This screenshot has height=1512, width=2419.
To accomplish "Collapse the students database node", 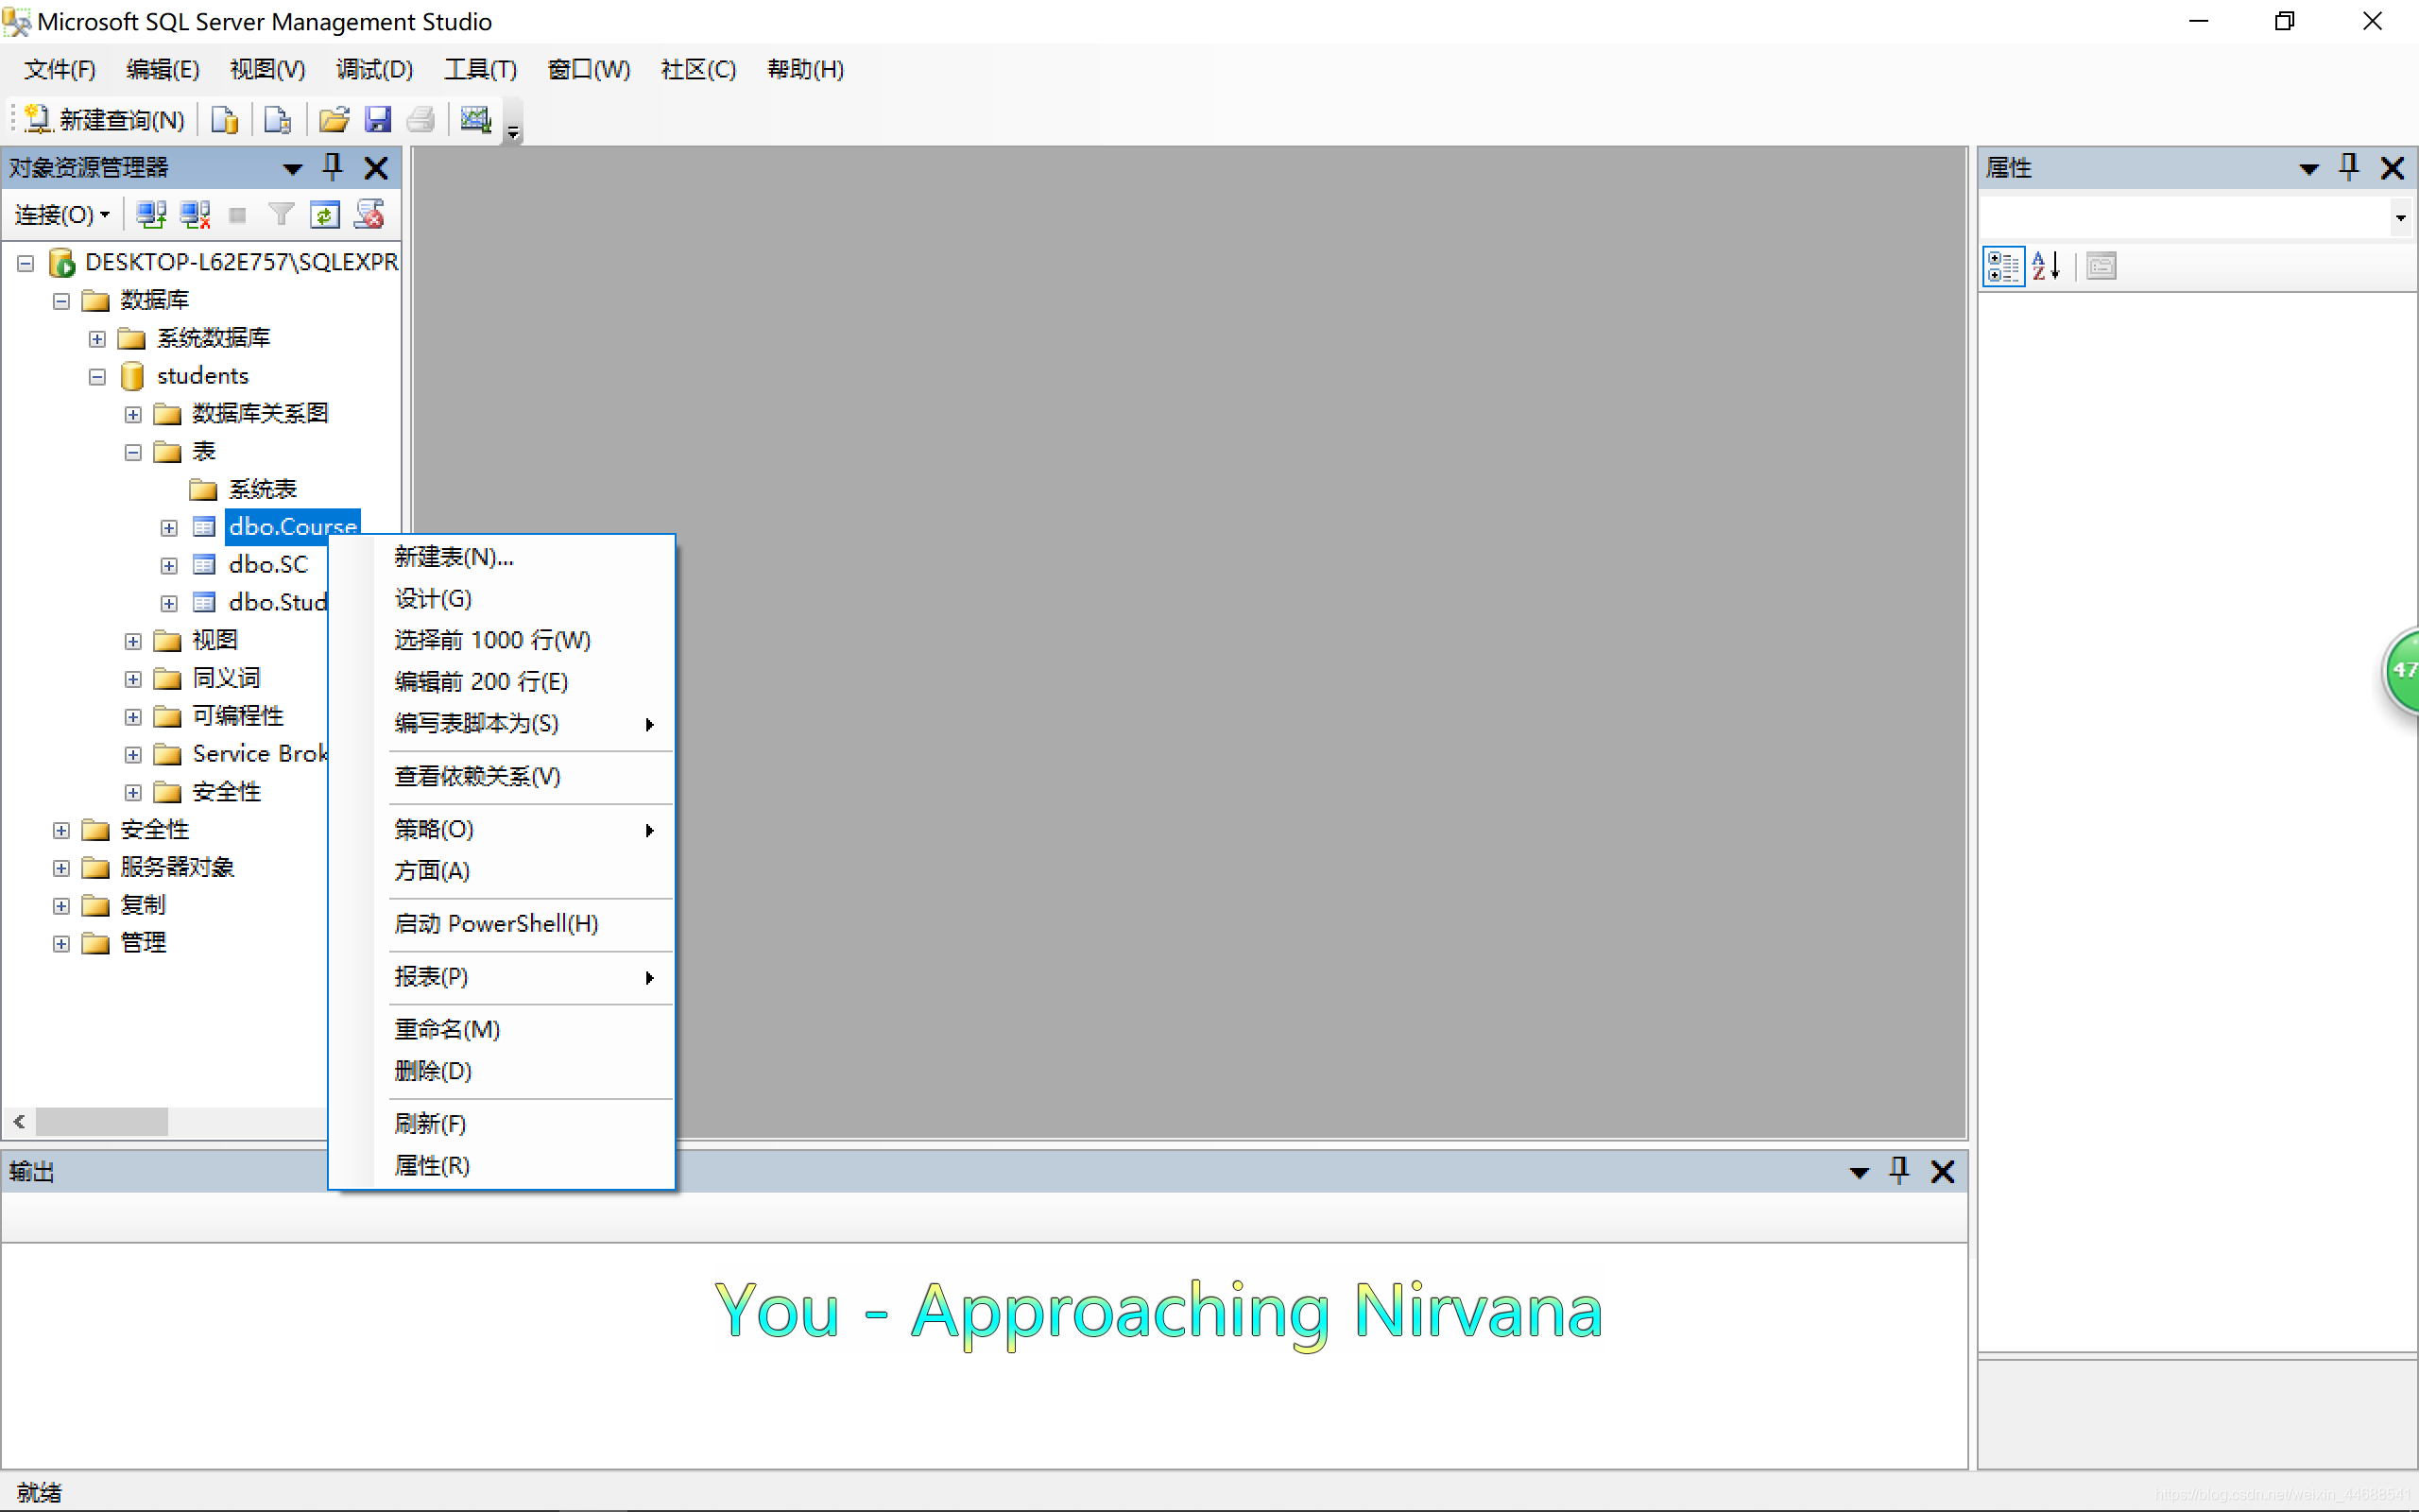I will 97,376.
